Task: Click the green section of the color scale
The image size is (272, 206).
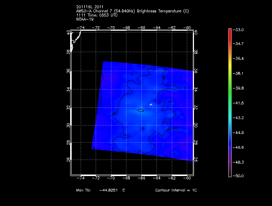Action: 230,90
